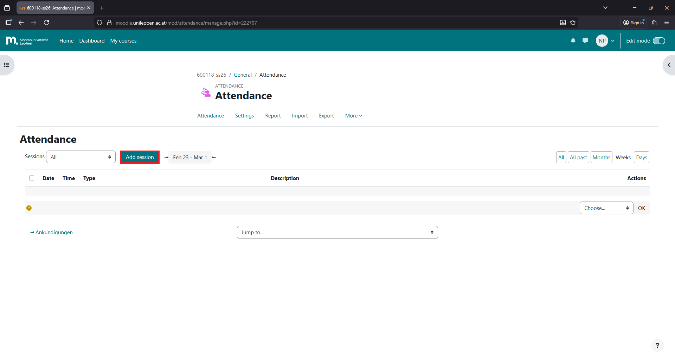Expand the More menu
Viewport: 675px width, 363px height.
coord(353,116)
